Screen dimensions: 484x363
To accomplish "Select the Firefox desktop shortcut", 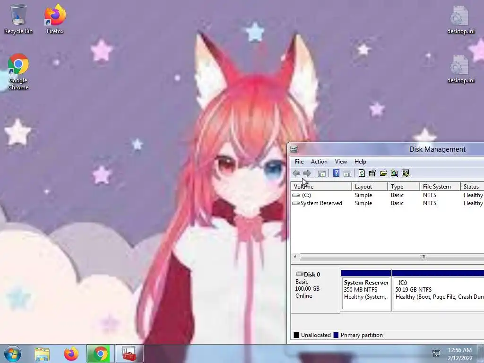I will point(55,19).
